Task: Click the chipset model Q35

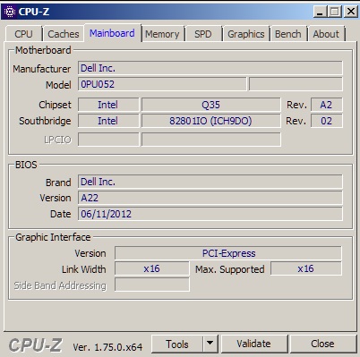Action: [210, 105]
